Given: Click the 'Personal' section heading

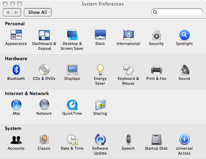Looking at the screenshot, I should point(15,24).
